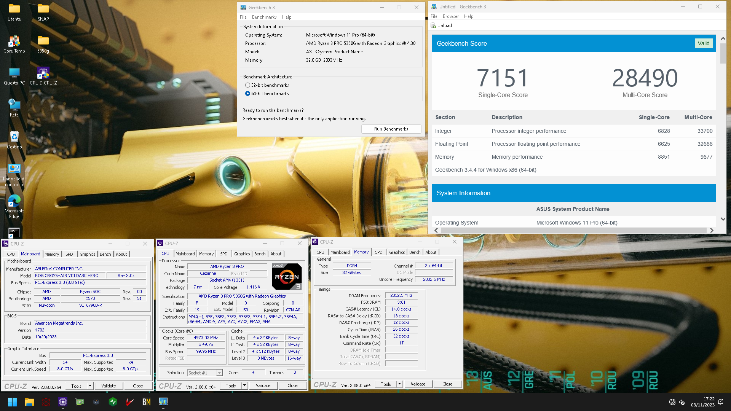
Task: Open Graphics tab in Mainboard CPU-Z window
Action: click(88, 254)
